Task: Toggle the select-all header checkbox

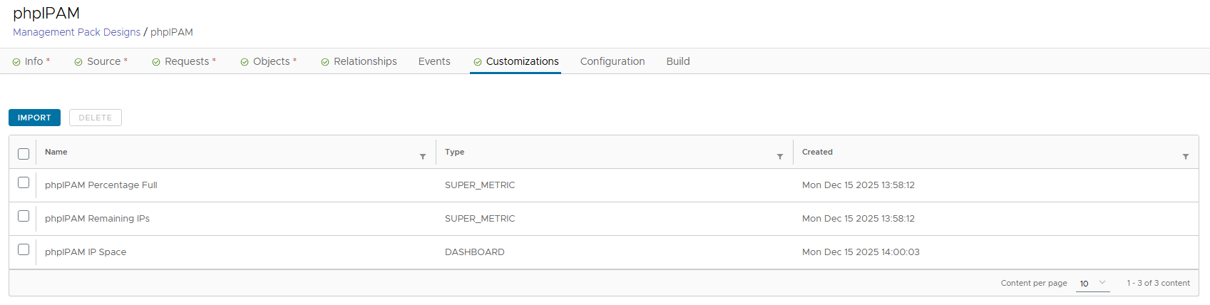Action: 24,154
